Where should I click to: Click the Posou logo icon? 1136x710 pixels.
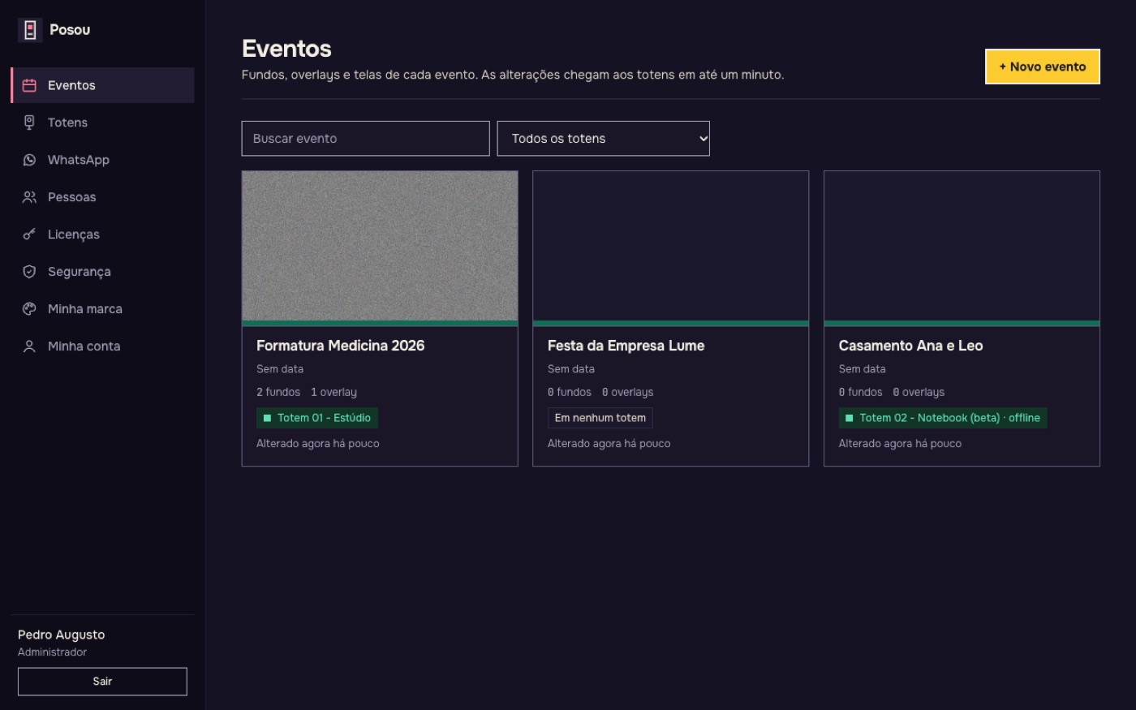tap(30, 30)
